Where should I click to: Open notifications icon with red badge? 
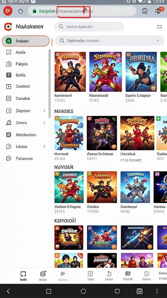click(x=159, y=11)
